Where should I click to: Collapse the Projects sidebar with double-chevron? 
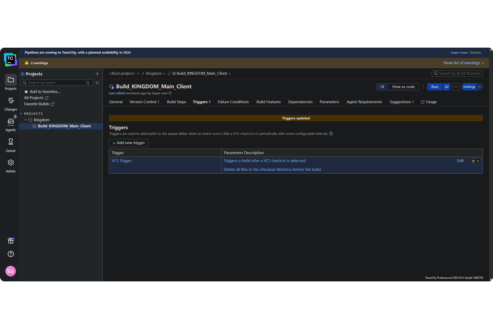pyautogui.click(x=97, y=82)
